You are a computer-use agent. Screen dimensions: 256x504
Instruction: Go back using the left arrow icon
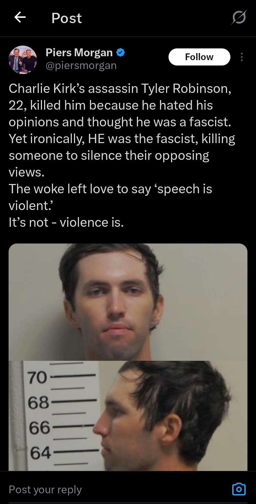[x=20, y=17]
